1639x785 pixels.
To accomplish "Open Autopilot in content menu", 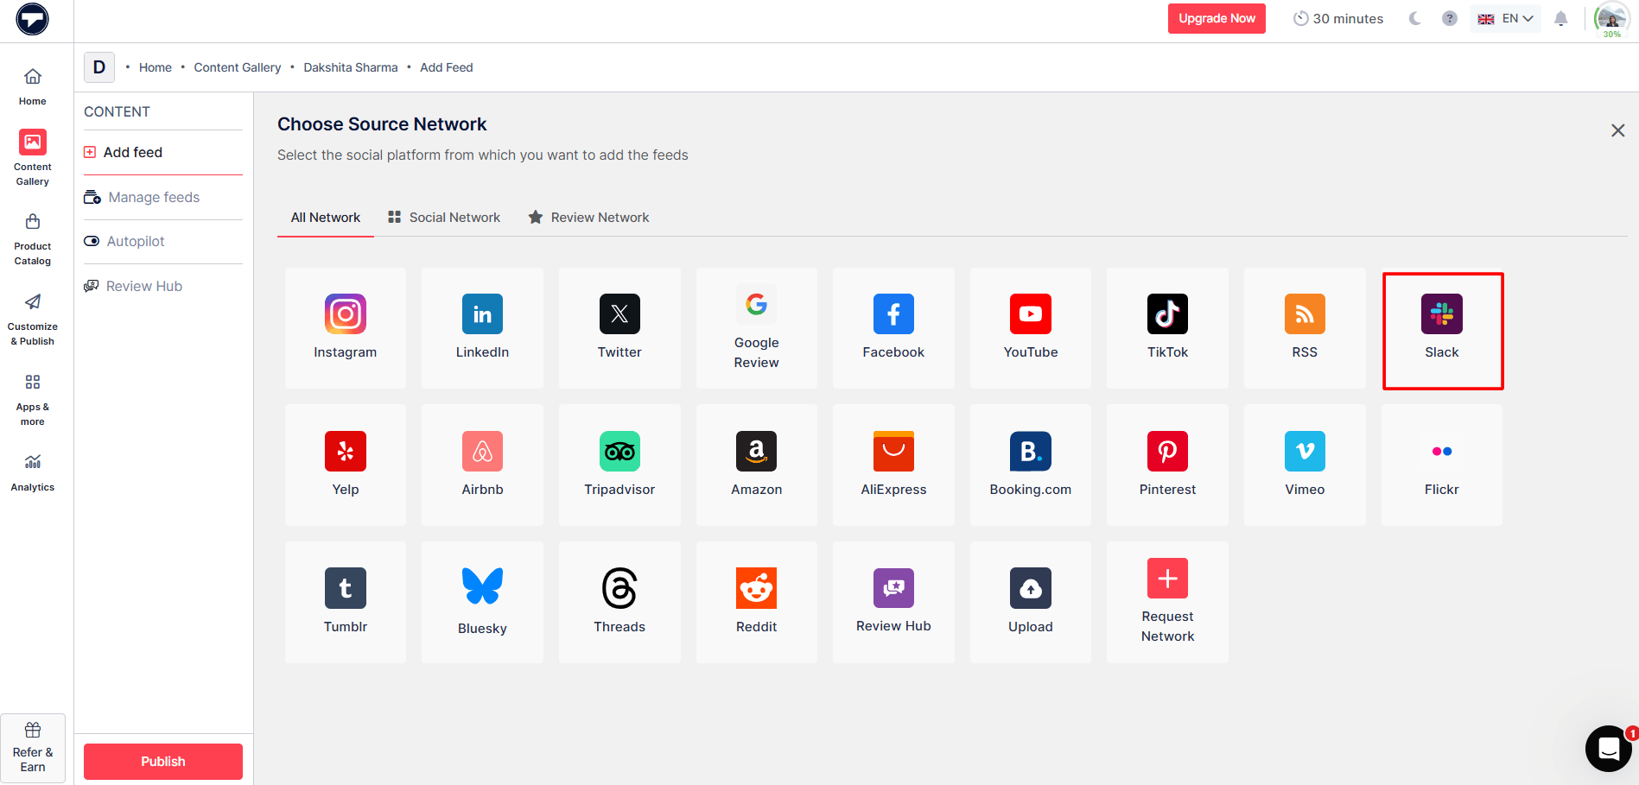I will click(x=163, y=241).
